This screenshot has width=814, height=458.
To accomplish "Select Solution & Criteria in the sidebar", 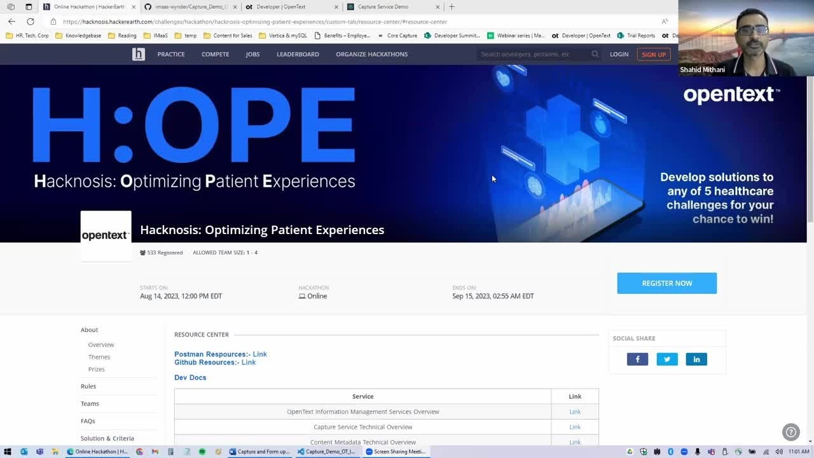I will (x=107, y=438).
